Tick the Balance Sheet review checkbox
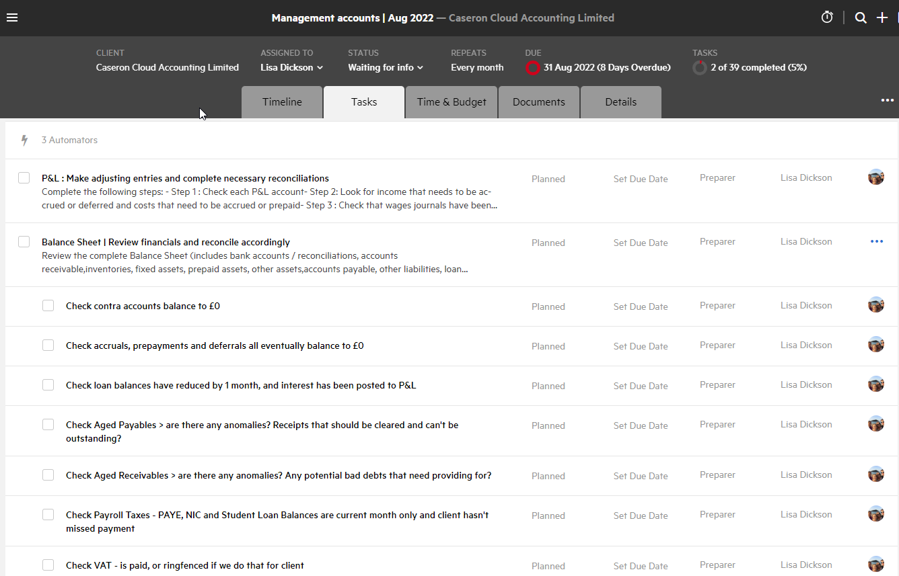899x576 pixels. (24, 242)
